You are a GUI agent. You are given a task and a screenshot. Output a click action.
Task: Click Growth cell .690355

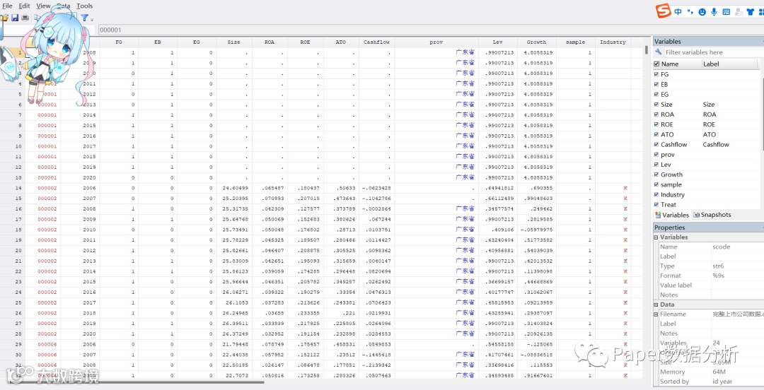pos(536,188)
